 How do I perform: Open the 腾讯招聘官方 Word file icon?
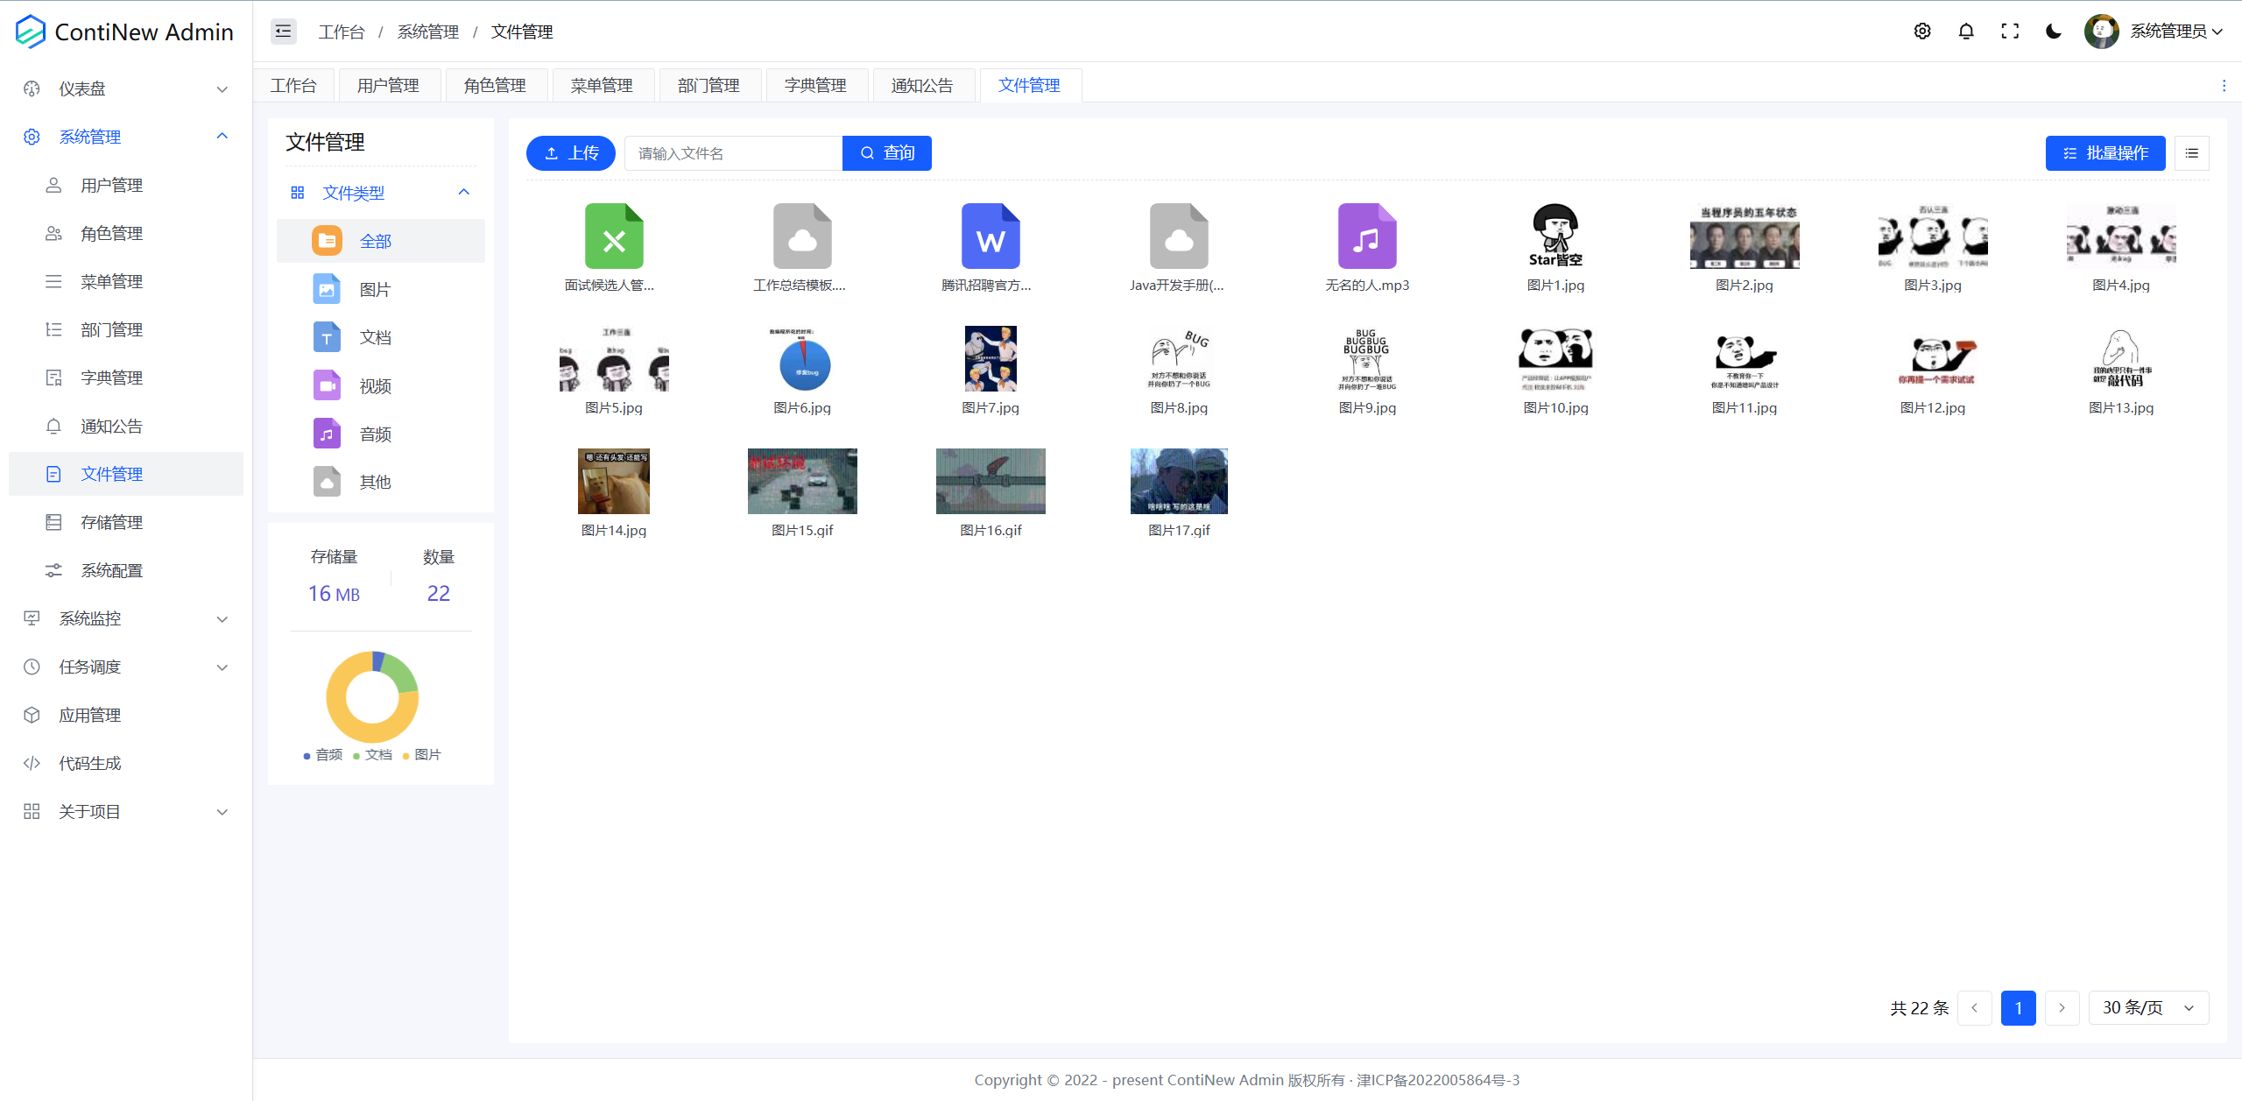point(991,236)
